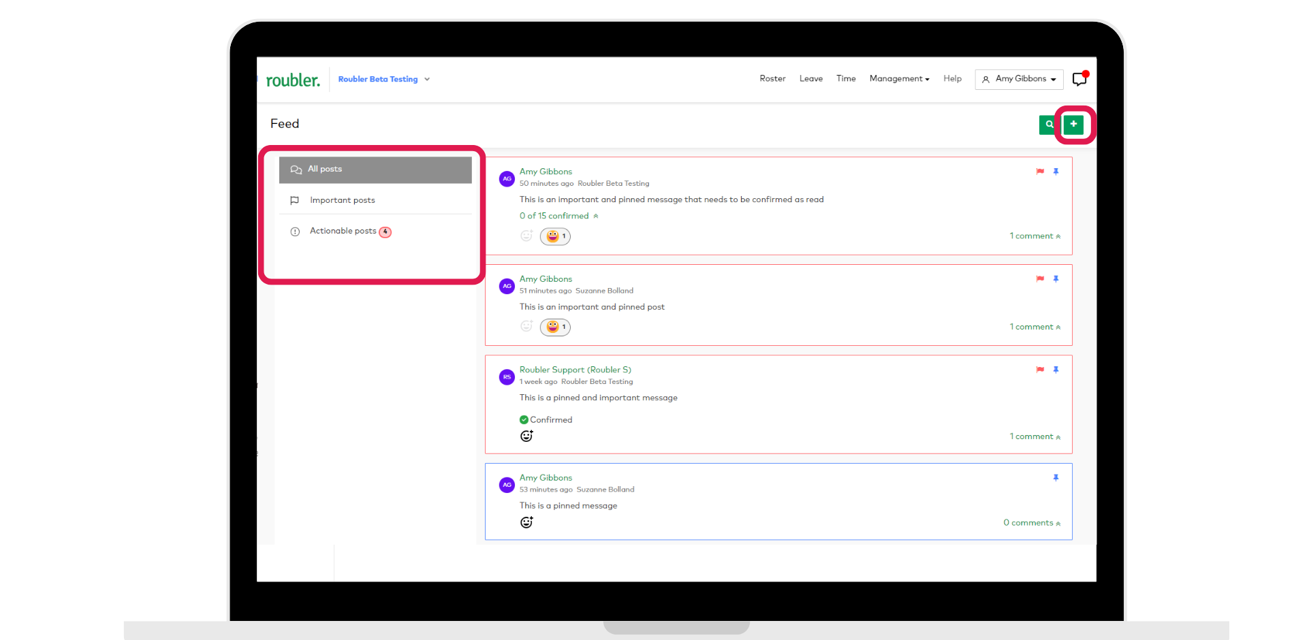Click the pin icon on 'This is a pinned message' post
This screenshot has width=1294, height=640.
tap(1056, 478)
